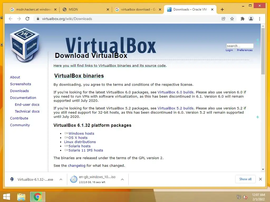Switch to the msdn.hackerc.at windows tab
Viewport: 270px width, 202px height.
click(x=33, y=9)
